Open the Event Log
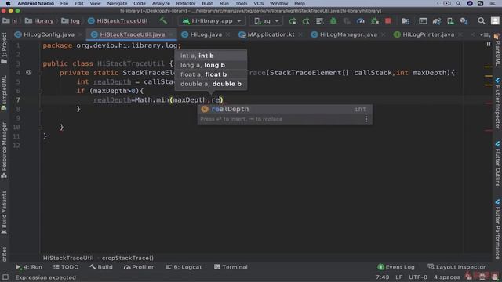Screen dimensions: 502x282 click(396, 267)
